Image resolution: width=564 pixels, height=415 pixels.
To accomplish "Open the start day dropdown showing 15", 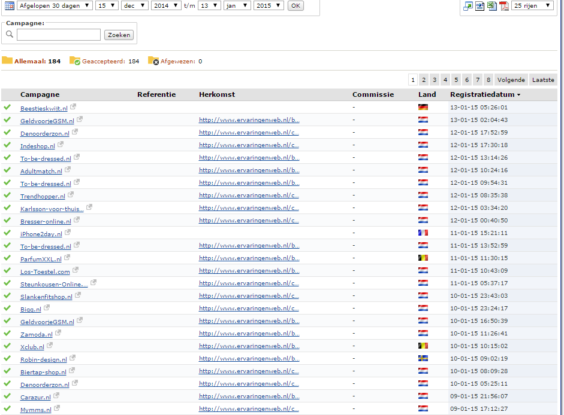I will pos(107,5).
